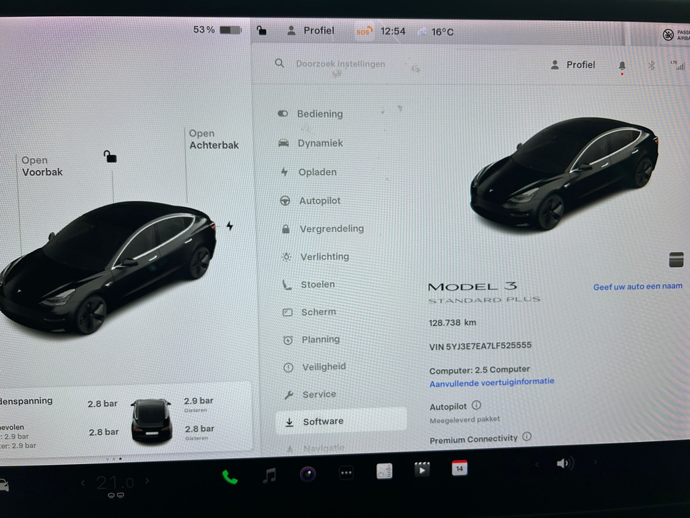Launch the camera app in dock

308,473
